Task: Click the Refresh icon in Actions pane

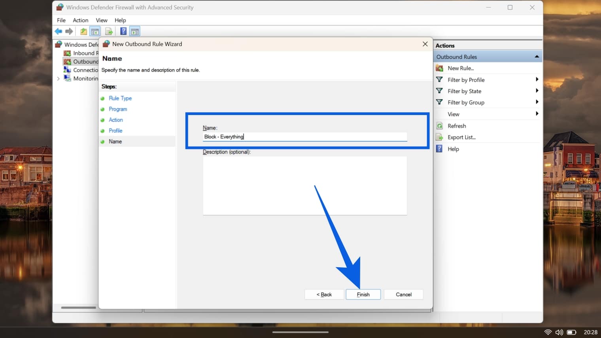Action: (x=439, y=126)
